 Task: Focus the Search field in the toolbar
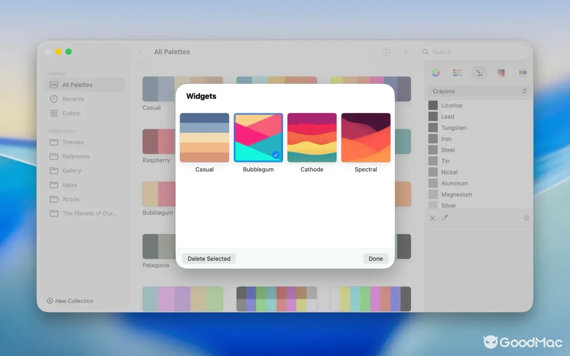tap(474, 52)
